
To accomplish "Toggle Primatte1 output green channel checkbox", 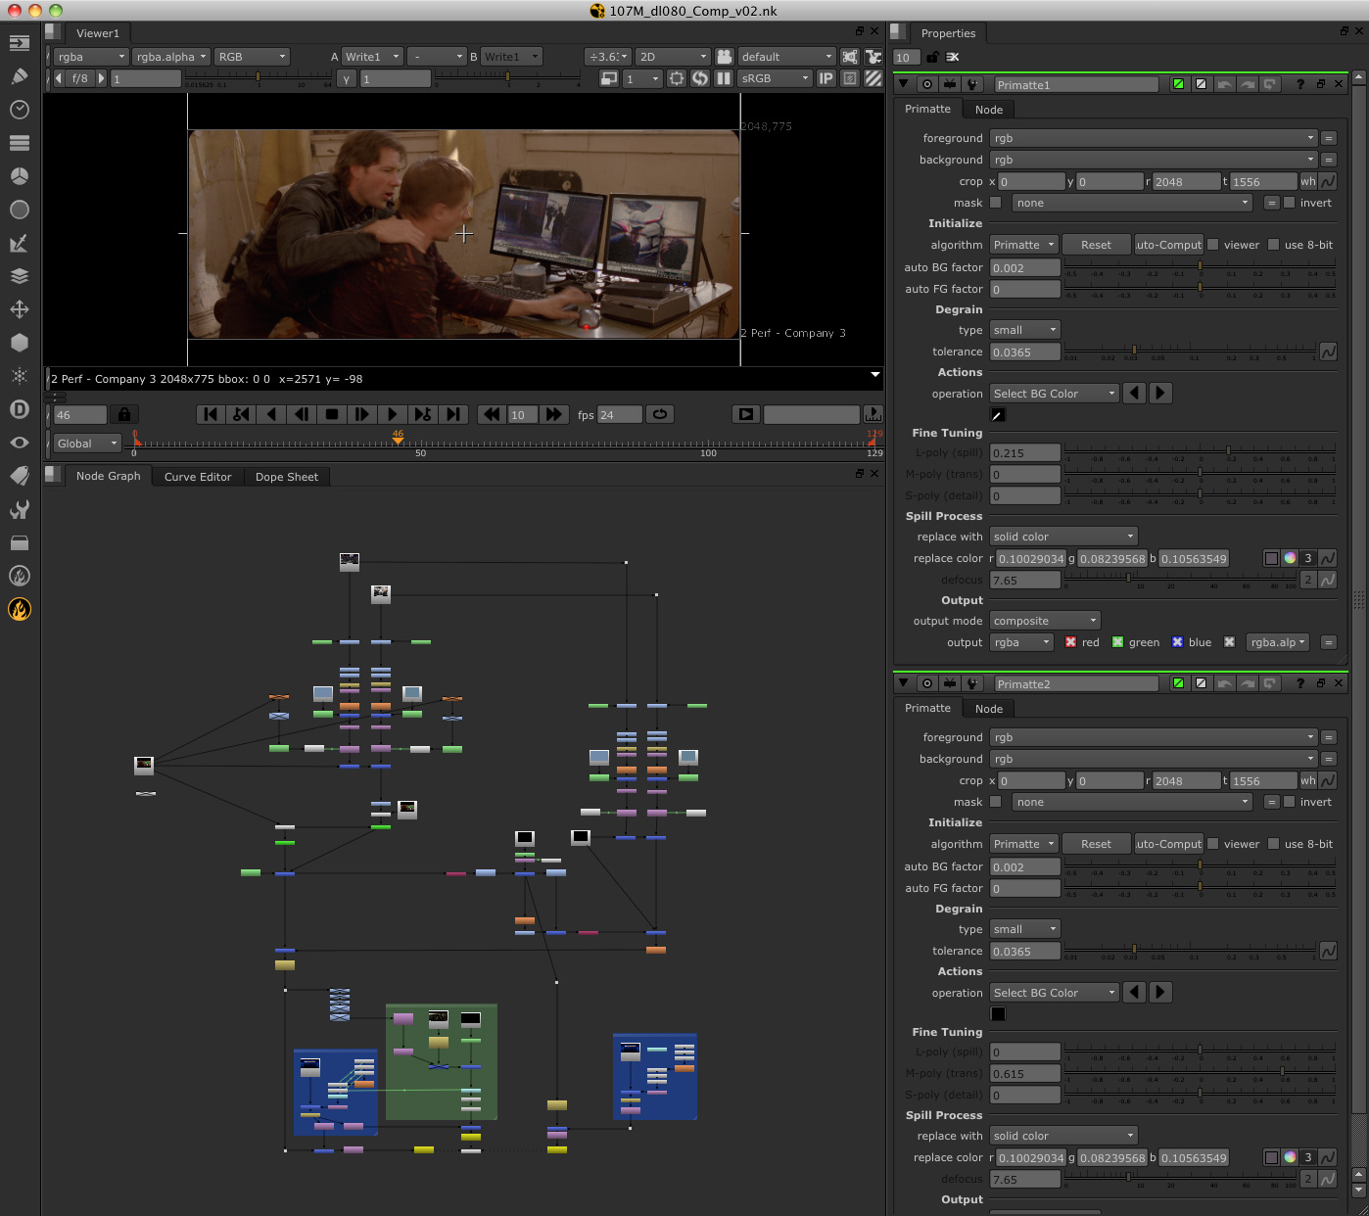I will click(1117, 642).
